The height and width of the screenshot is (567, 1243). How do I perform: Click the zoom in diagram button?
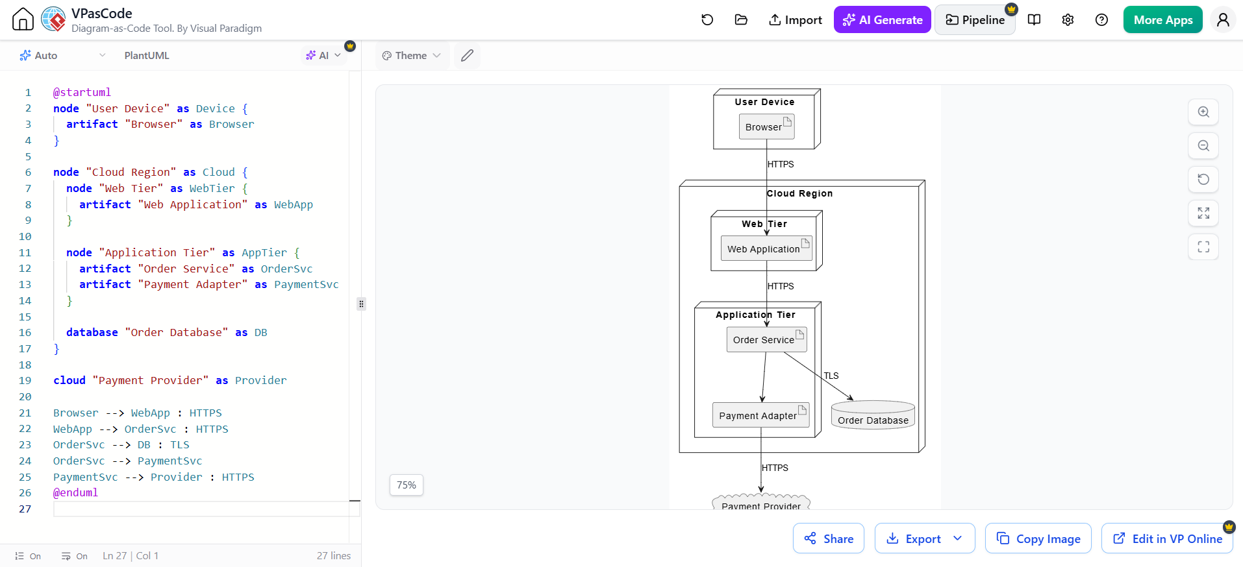click(x=1203, y=112)
